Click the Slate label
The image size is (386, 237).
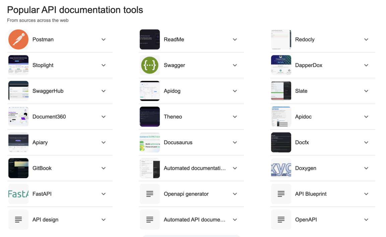click(x=301, y=91)
